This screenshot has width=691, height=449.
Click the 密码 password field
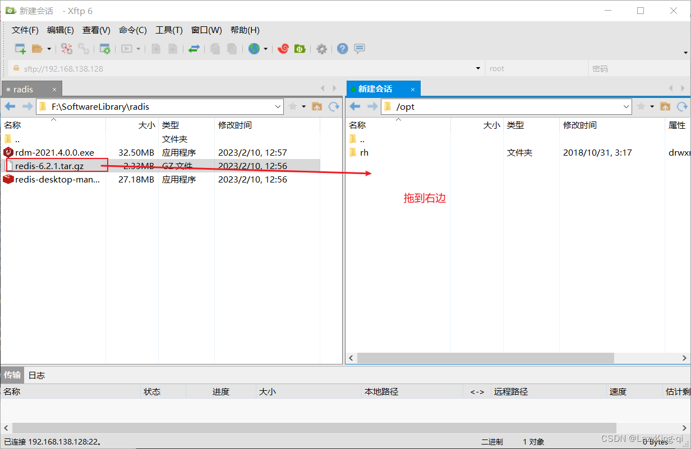pyautogui.click(x=638, y=69)
